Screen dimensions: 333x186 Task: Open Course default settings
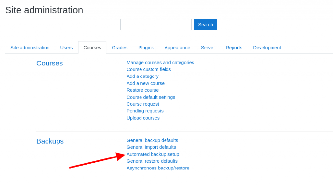click(151, 97)
